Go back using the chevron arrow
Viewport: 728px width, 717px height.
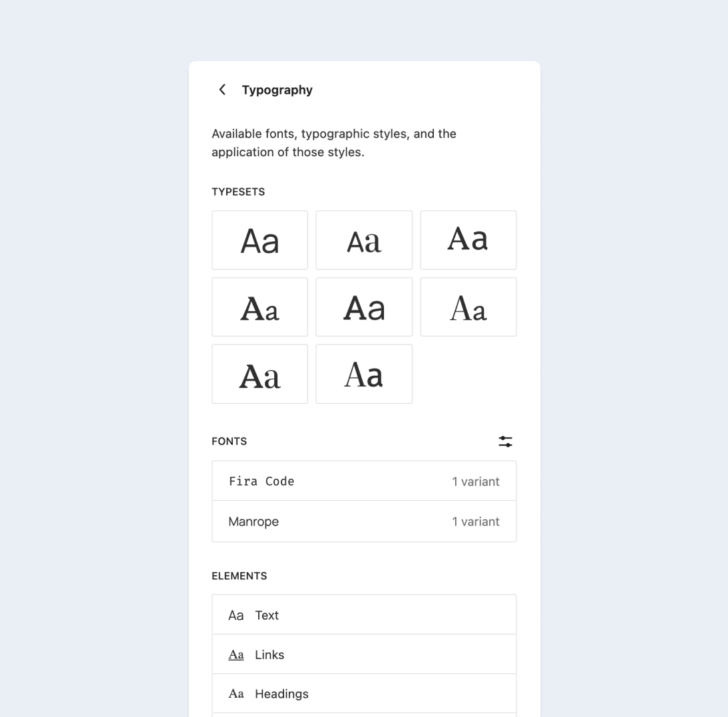tap(222, 90)
